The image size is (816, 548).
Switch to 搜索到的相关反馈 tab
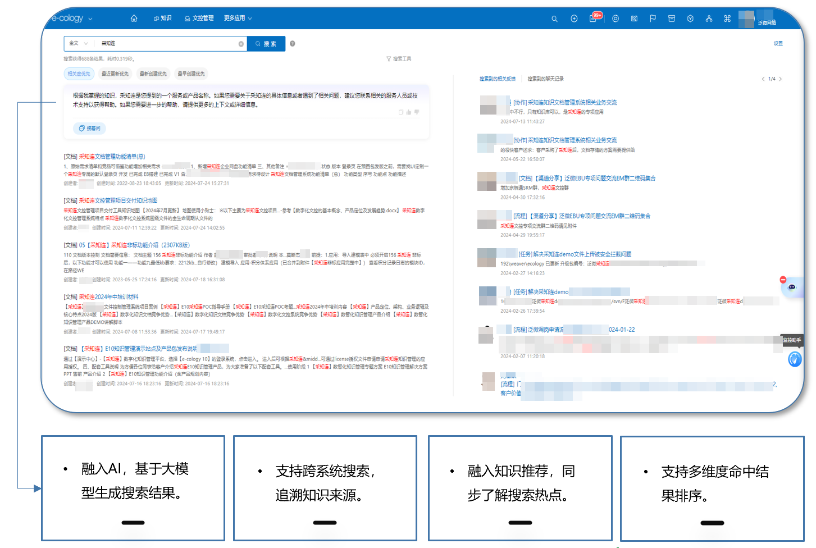click(497, 79)
